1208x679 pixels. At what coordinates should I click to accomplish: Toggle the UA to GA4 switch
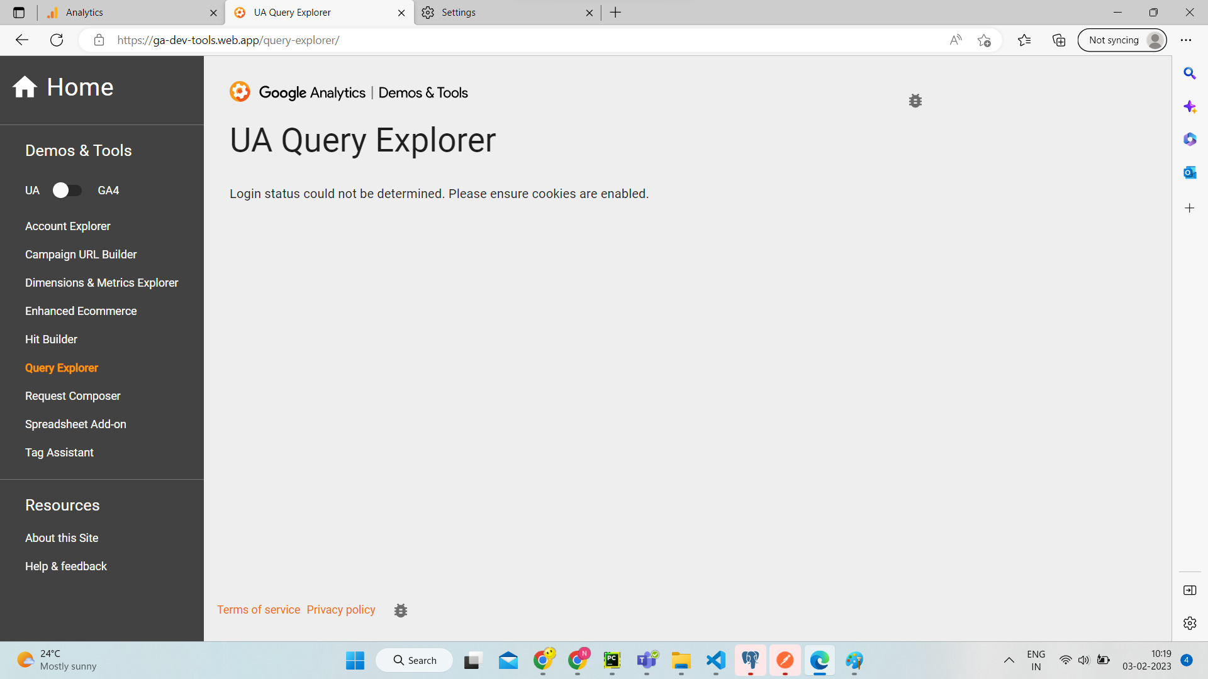click(x=67, y=190)
